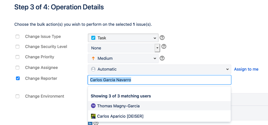Open the Issue Type dropdown showing Task
268x125 pixels.
tap(123, 38)
